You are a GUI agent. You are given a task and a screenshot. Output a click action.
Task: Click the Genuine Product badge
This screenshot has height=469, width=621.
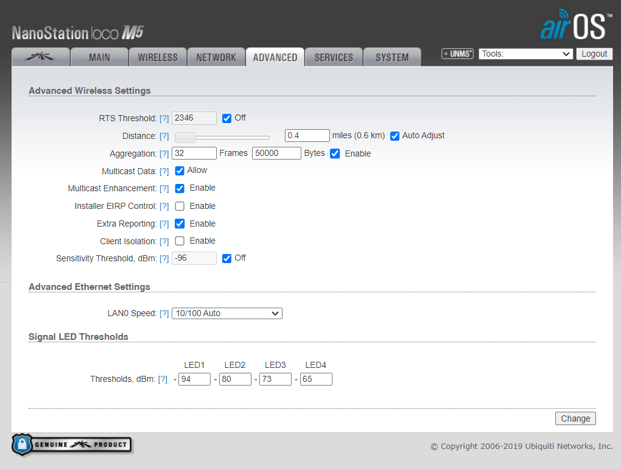point(72,445)
